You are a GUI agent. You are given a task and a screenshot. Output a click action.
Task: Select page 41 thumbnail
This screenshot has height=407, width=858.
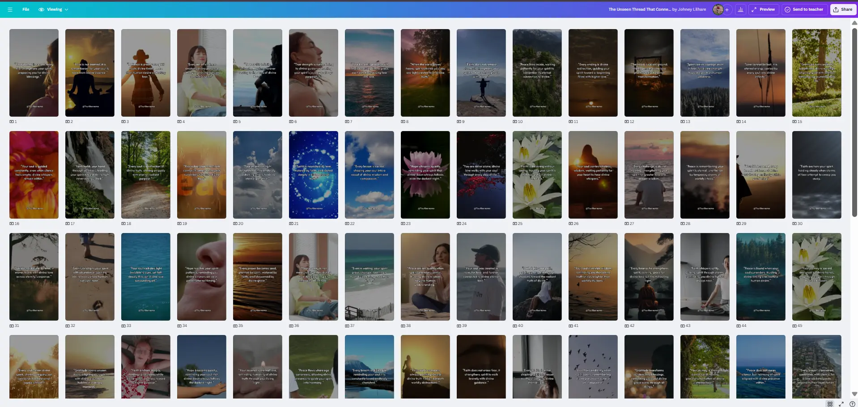tap(593, 277)
